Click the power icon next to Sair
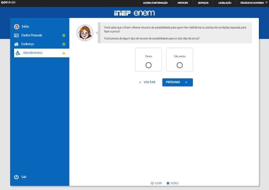Screen dimensions: 269x190 pyautogui.click(x=16, y=177)
